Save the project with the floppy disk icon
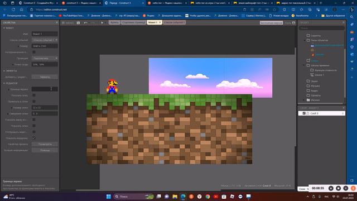357x201 pixels. point(78,23)
